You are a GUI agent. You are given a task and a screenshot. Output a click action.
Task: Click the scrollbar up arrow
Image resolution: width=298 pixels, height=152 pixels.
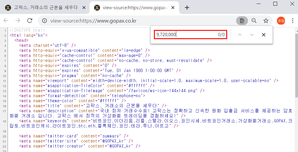[x=297, y=30]
